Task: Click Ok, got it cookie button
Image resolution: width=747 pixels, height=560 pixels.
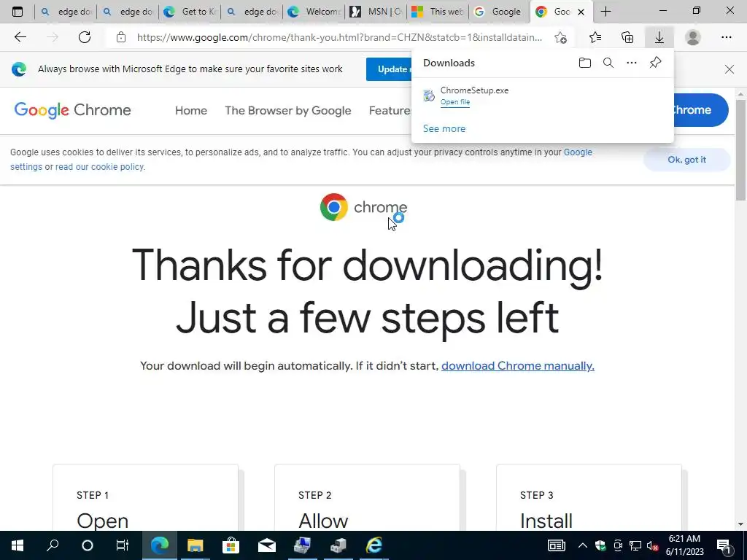Action: point(686,160)
